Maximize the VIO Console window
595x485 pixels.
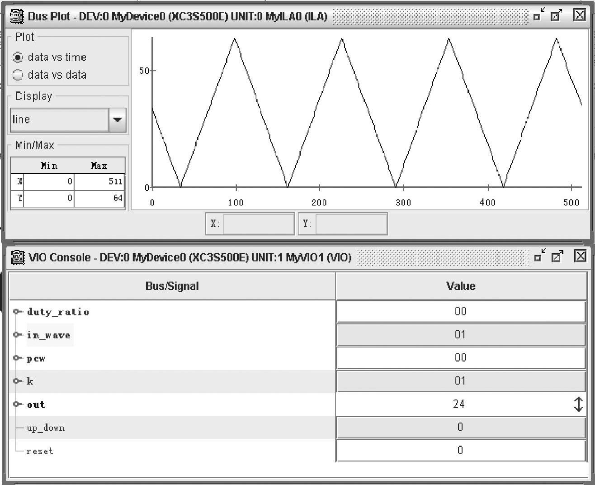click(x=557, y=257)
